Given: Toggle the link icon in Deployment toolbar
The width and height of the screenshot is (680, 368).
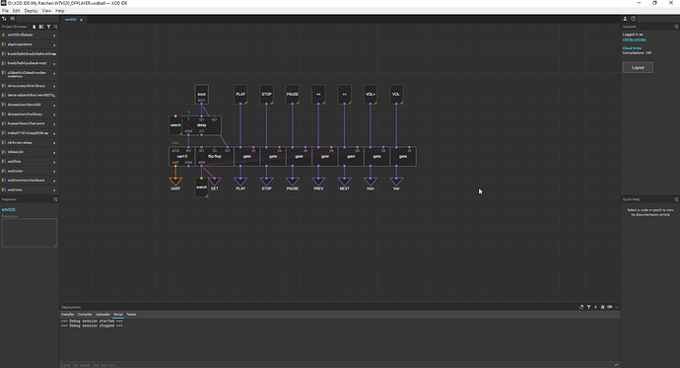Looking at the screenshot, I should (609, 307).
